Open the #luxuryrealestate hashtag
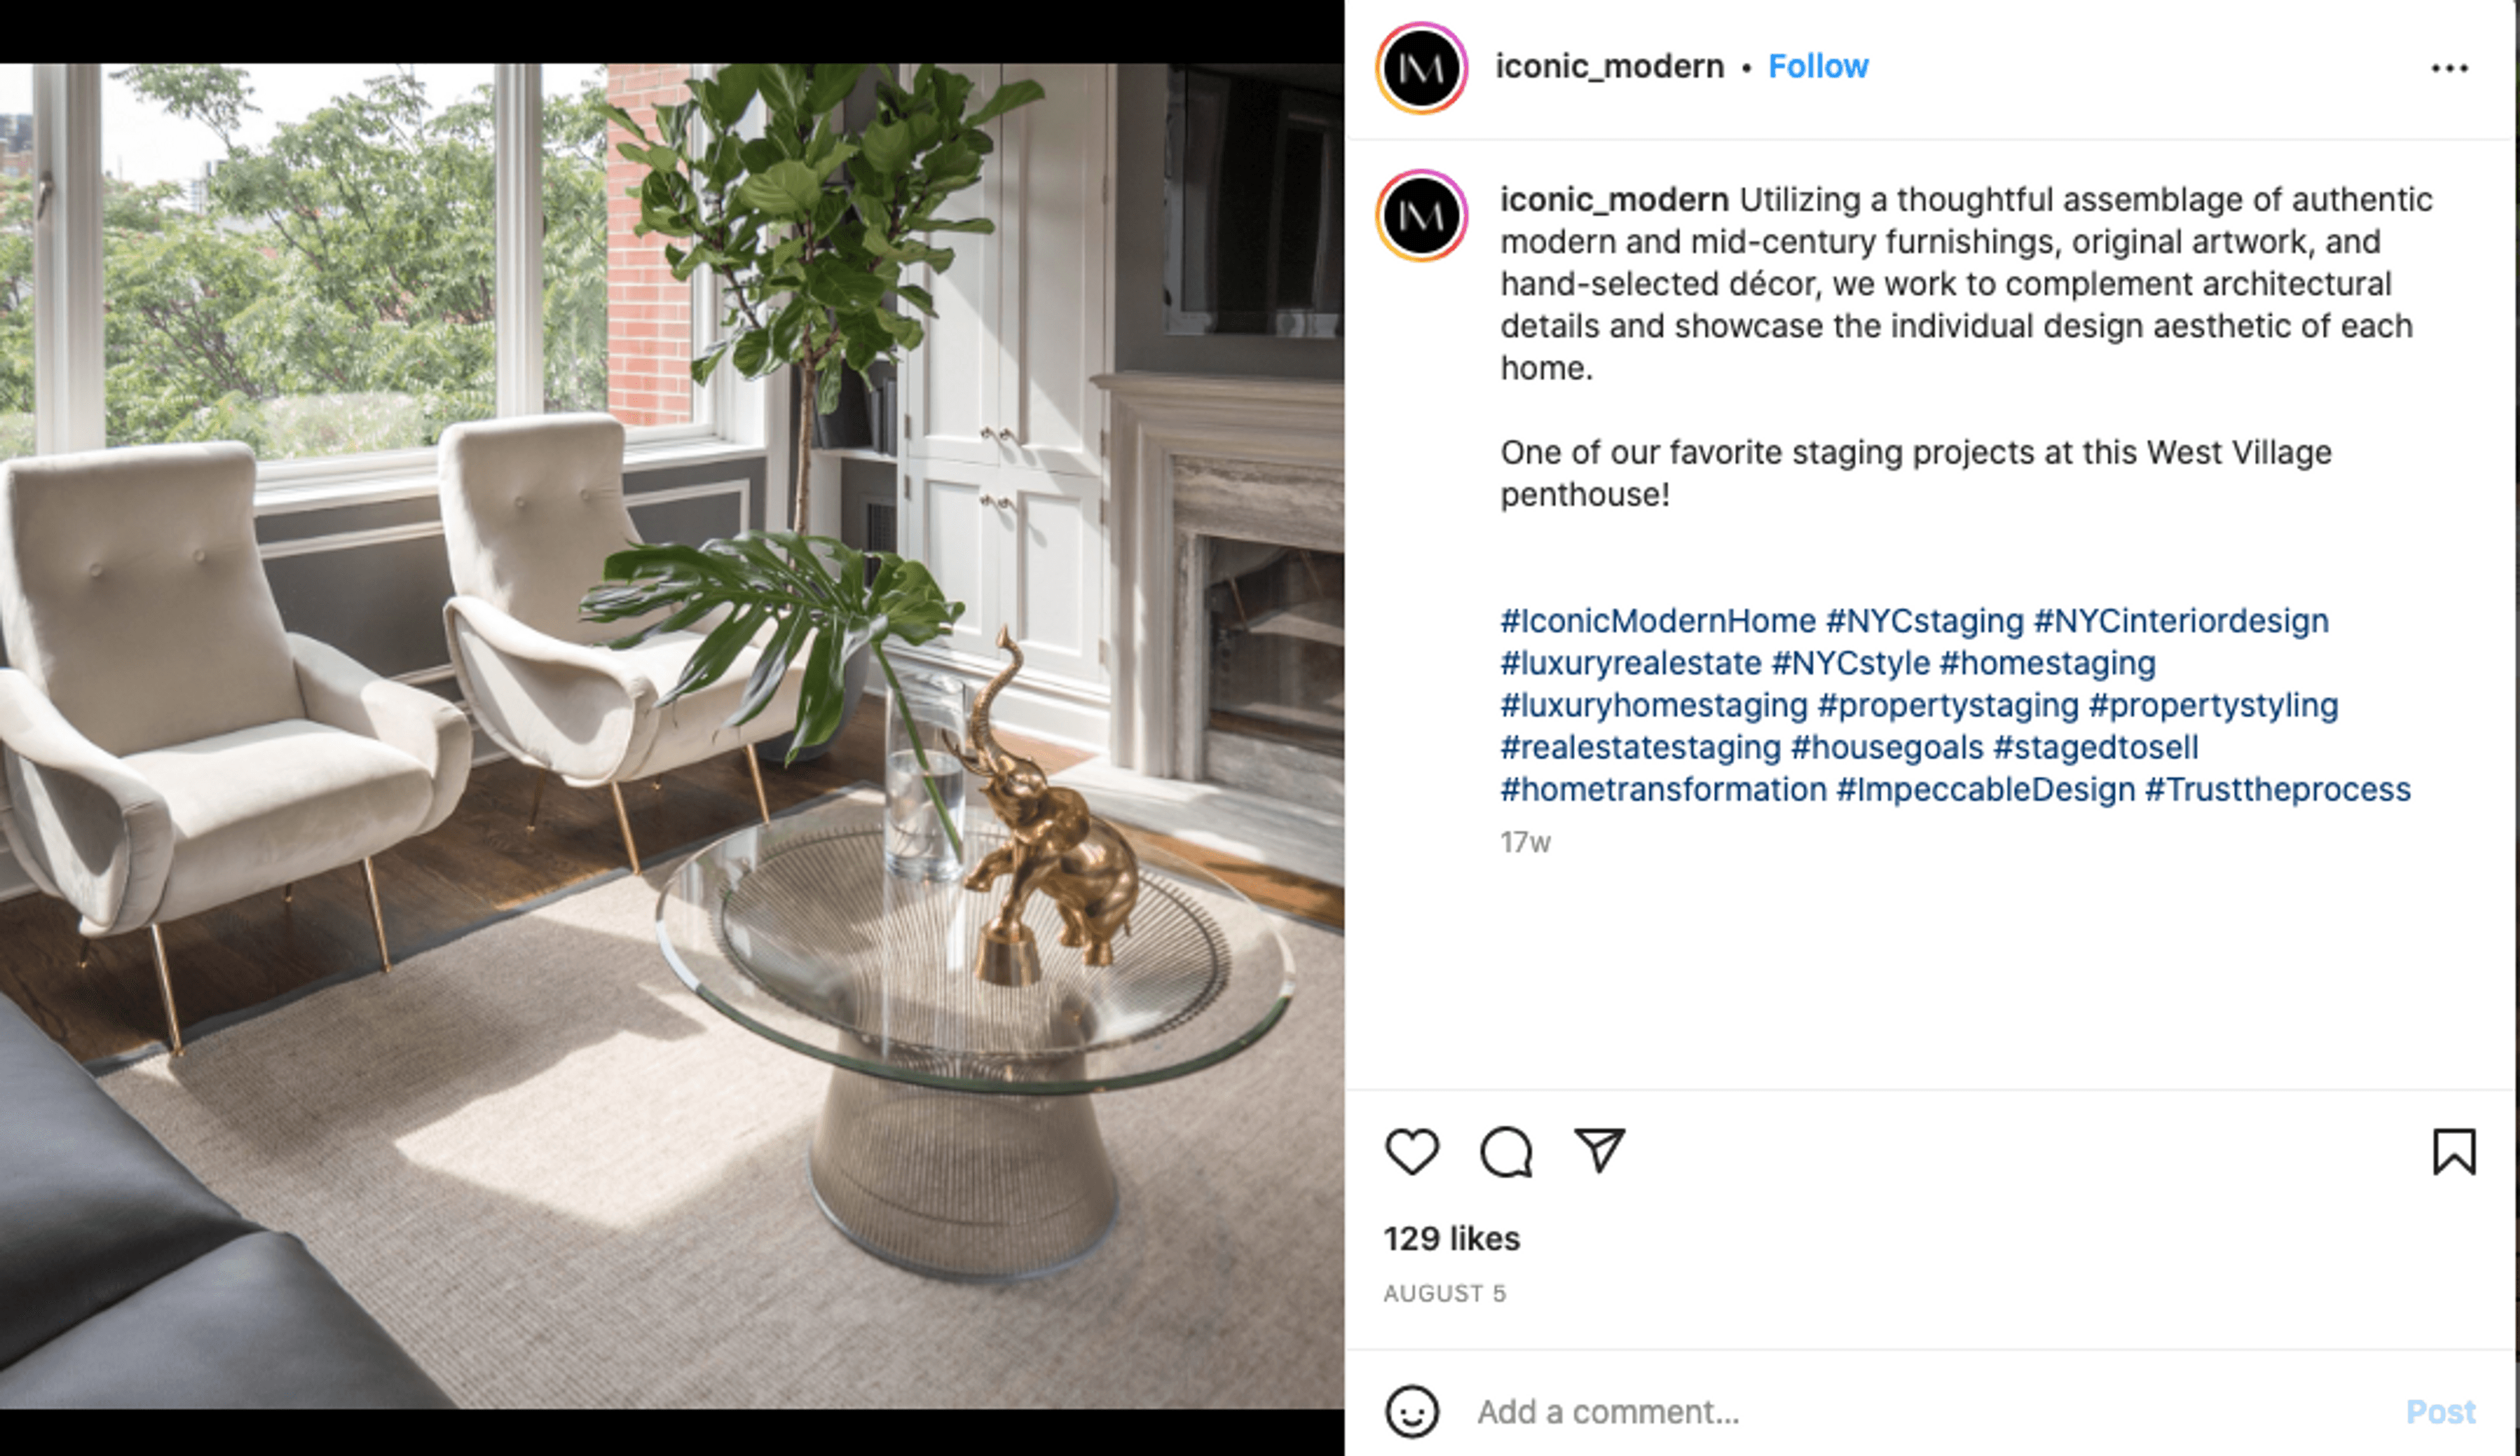 point(1630,662)
